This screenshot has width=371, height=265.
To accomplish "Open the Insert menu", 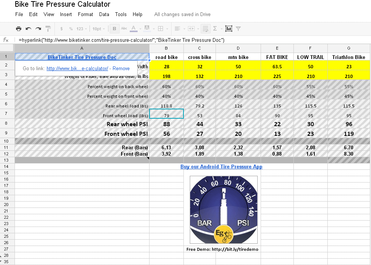I will tap(66, 15).
